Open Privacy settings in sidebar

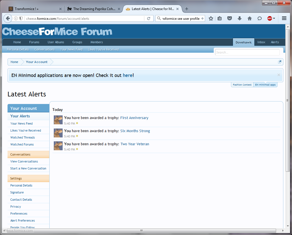click(28, 207)
